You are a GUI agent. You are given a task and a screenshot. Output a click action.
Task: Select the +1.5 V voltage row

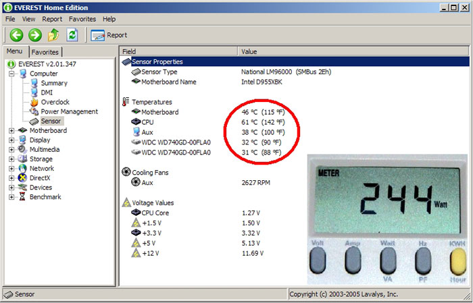[295, 223]
